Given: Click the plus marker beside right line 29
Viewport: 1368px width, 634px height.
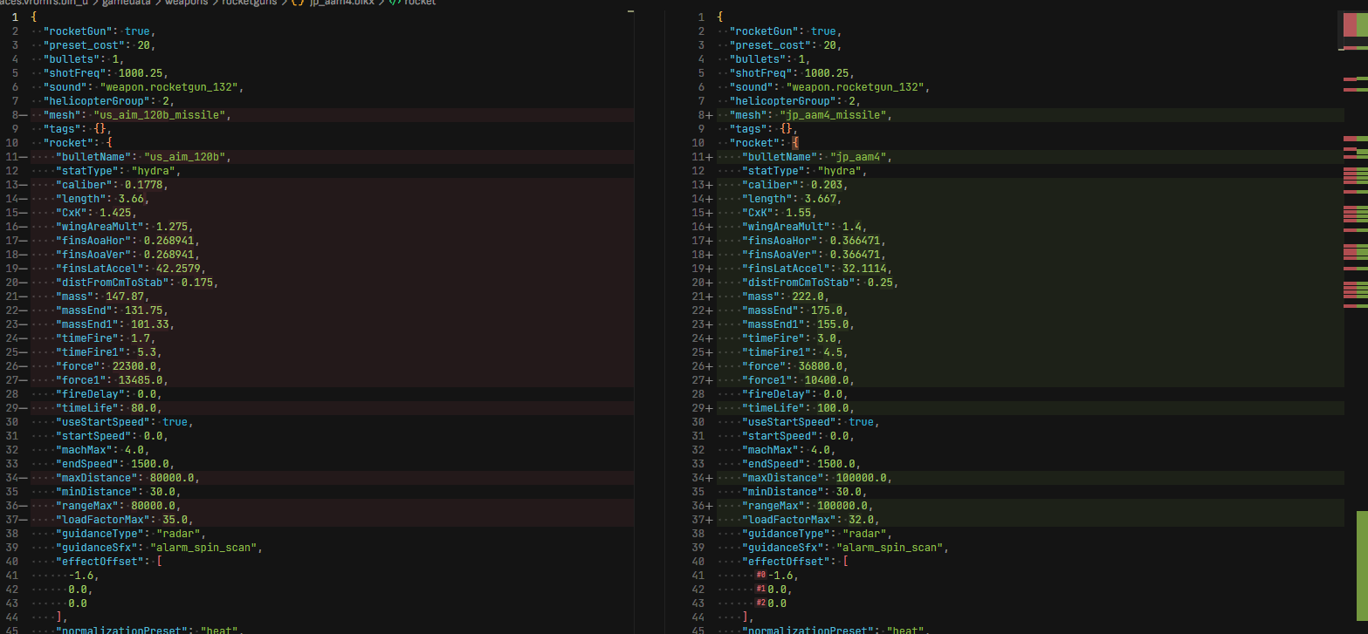Looking at the screenshot, I should coord(709,408).
